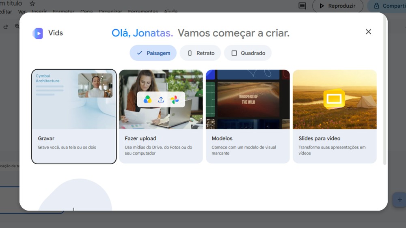Select the Quadrado square format

click(x=248, y=53)
